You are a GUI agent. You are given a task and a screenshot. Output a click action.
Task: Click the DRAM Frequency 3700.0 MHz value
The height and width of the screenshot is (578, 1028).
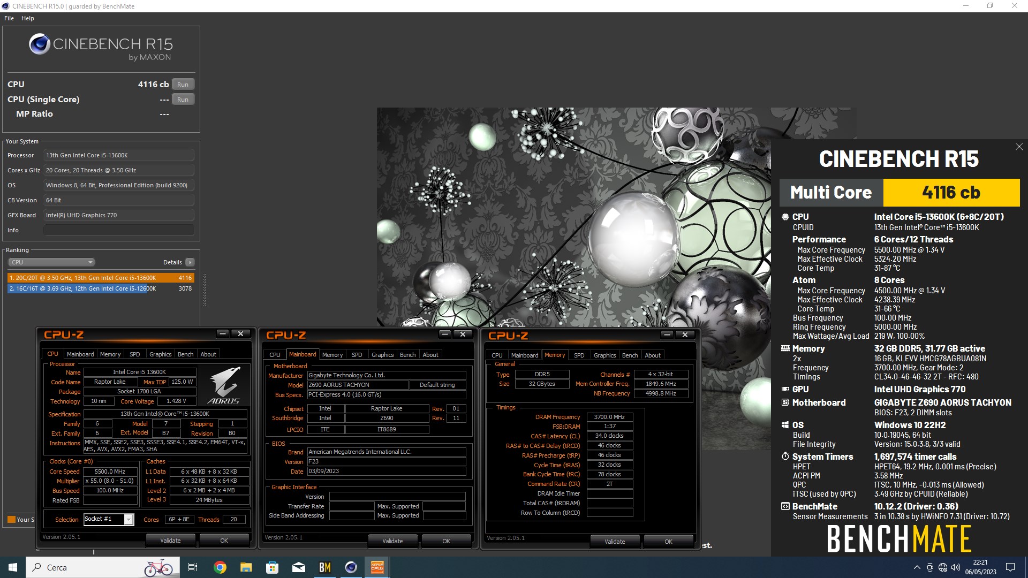pos(610,417)
